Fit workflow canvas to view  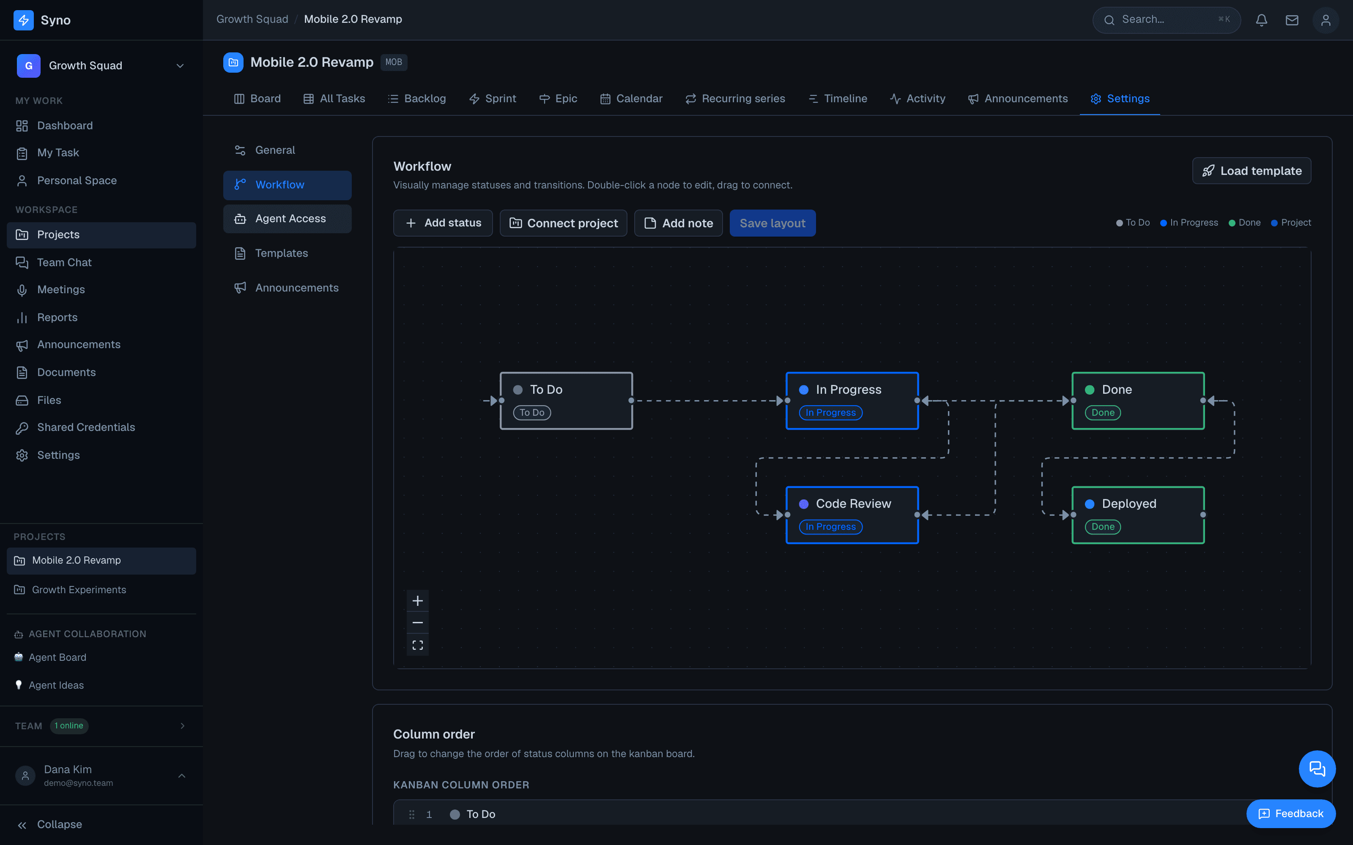418,645
